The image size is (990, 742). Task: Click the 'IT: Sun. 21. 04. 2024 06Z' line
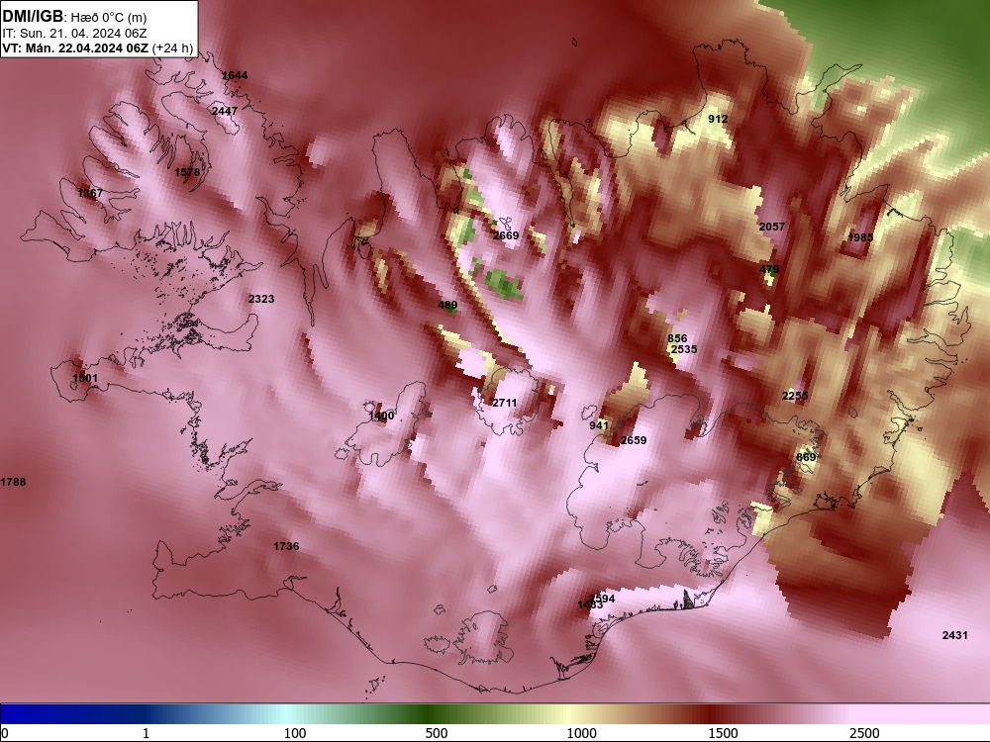74,34
